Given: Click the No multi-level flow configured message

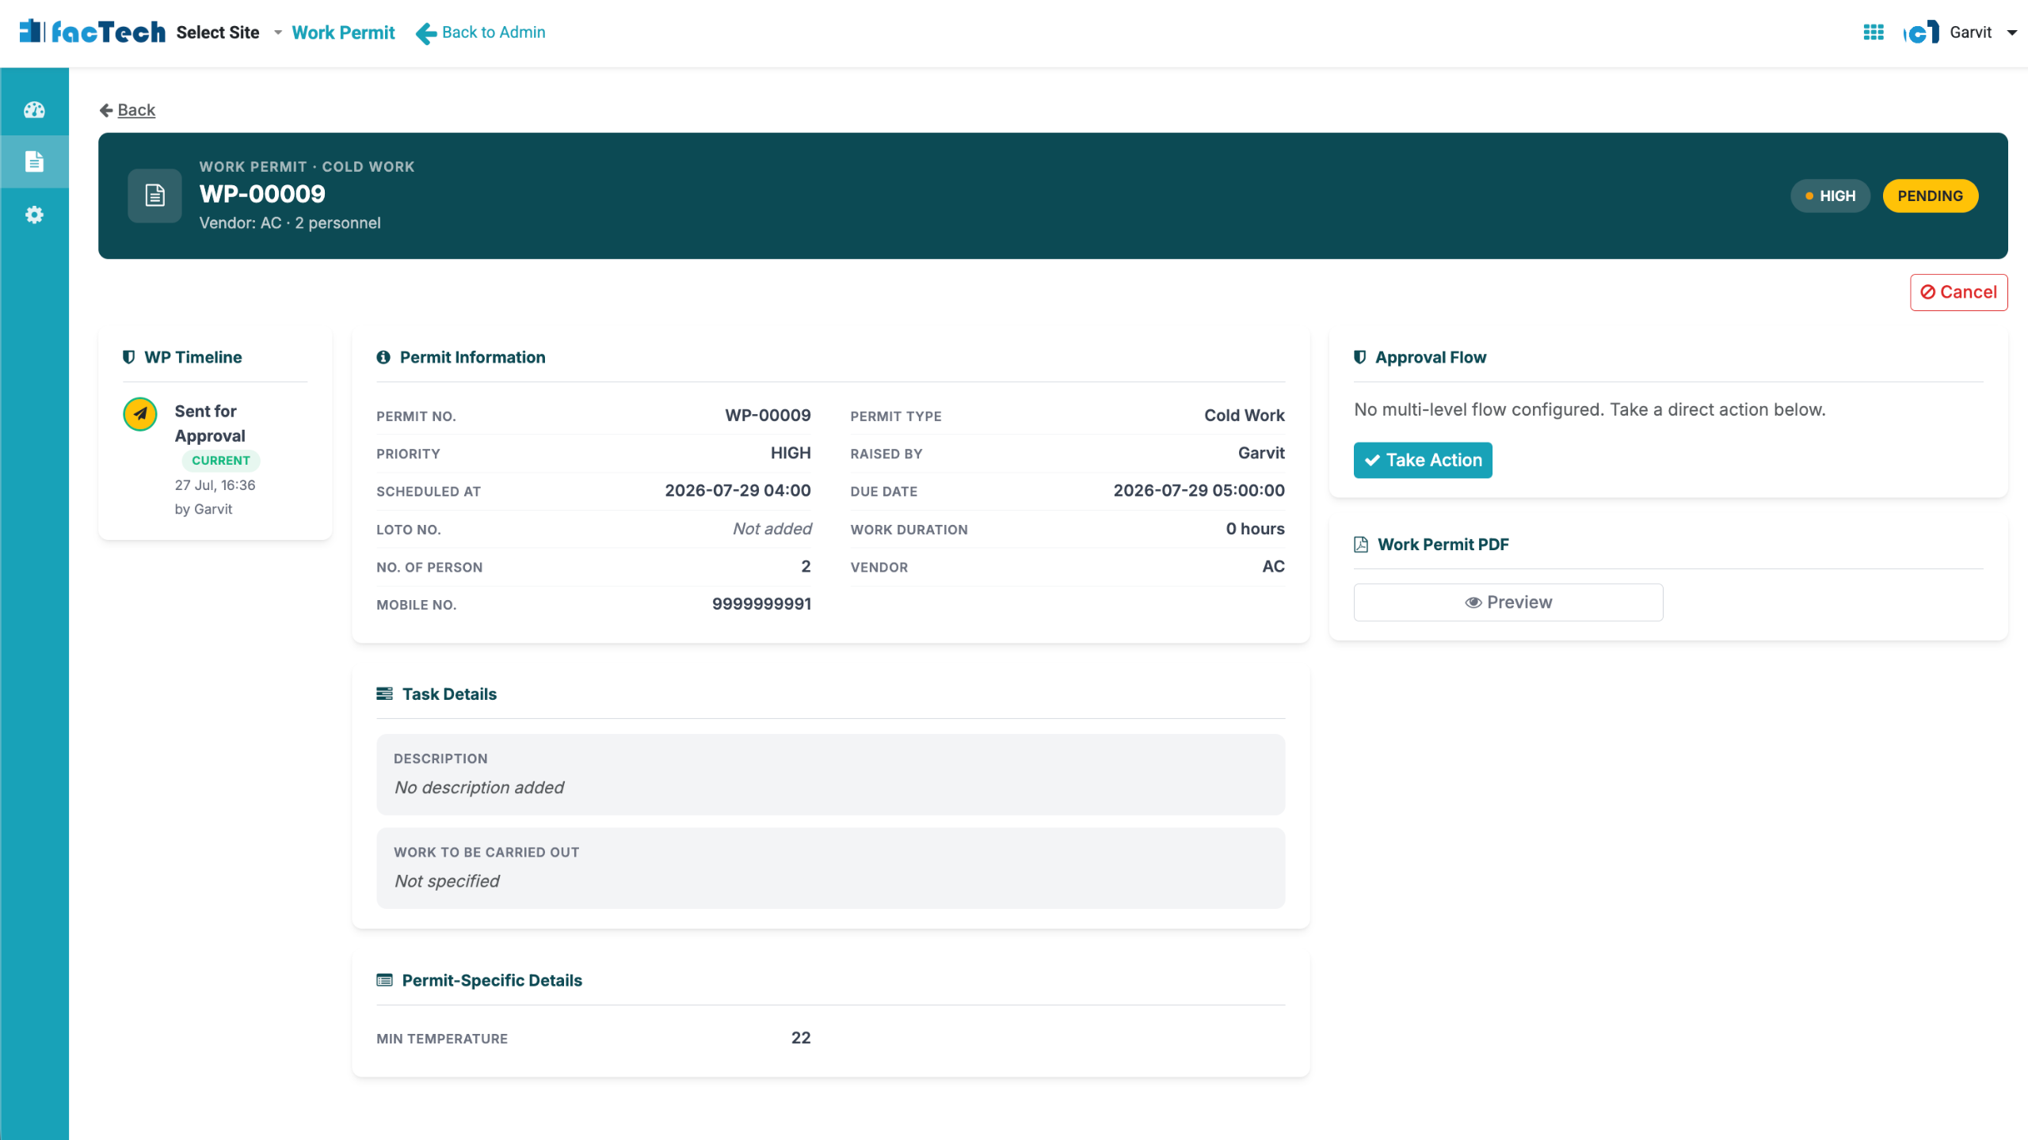Looking at the screenshot, I should coord(1590,410).
